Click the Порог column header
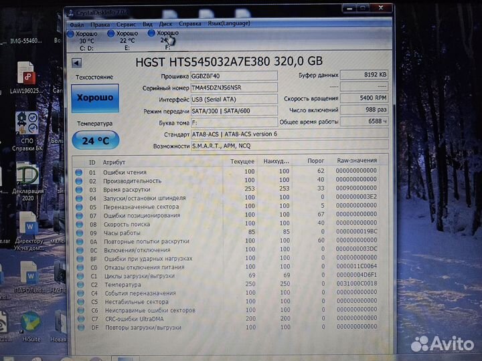 pos(315,160)
